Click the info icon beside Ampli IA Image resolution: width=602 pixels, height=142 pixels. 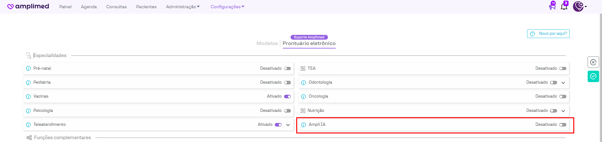[x=304, y=125]
